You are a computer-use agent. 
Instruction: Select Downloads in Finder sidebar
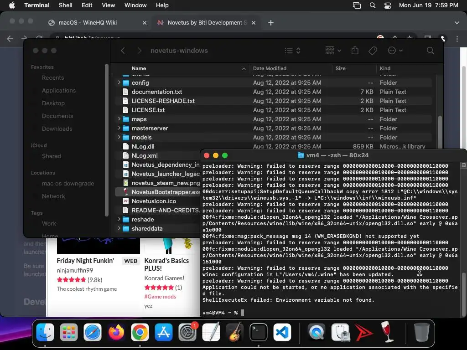57,129
